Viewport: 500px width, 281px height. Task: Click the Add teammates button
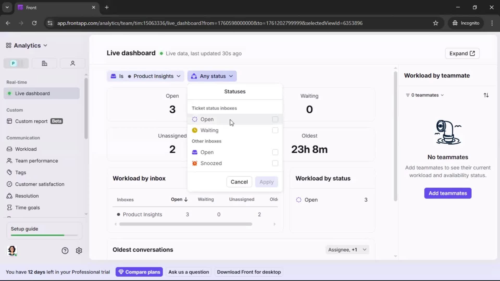tap(448, 193)
